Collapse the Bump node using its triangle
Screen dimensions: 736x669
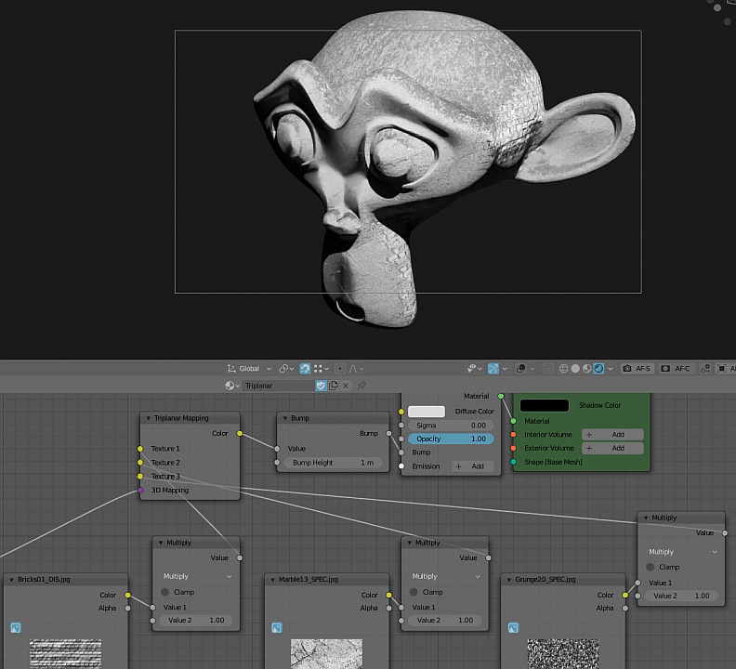point(284,418)
